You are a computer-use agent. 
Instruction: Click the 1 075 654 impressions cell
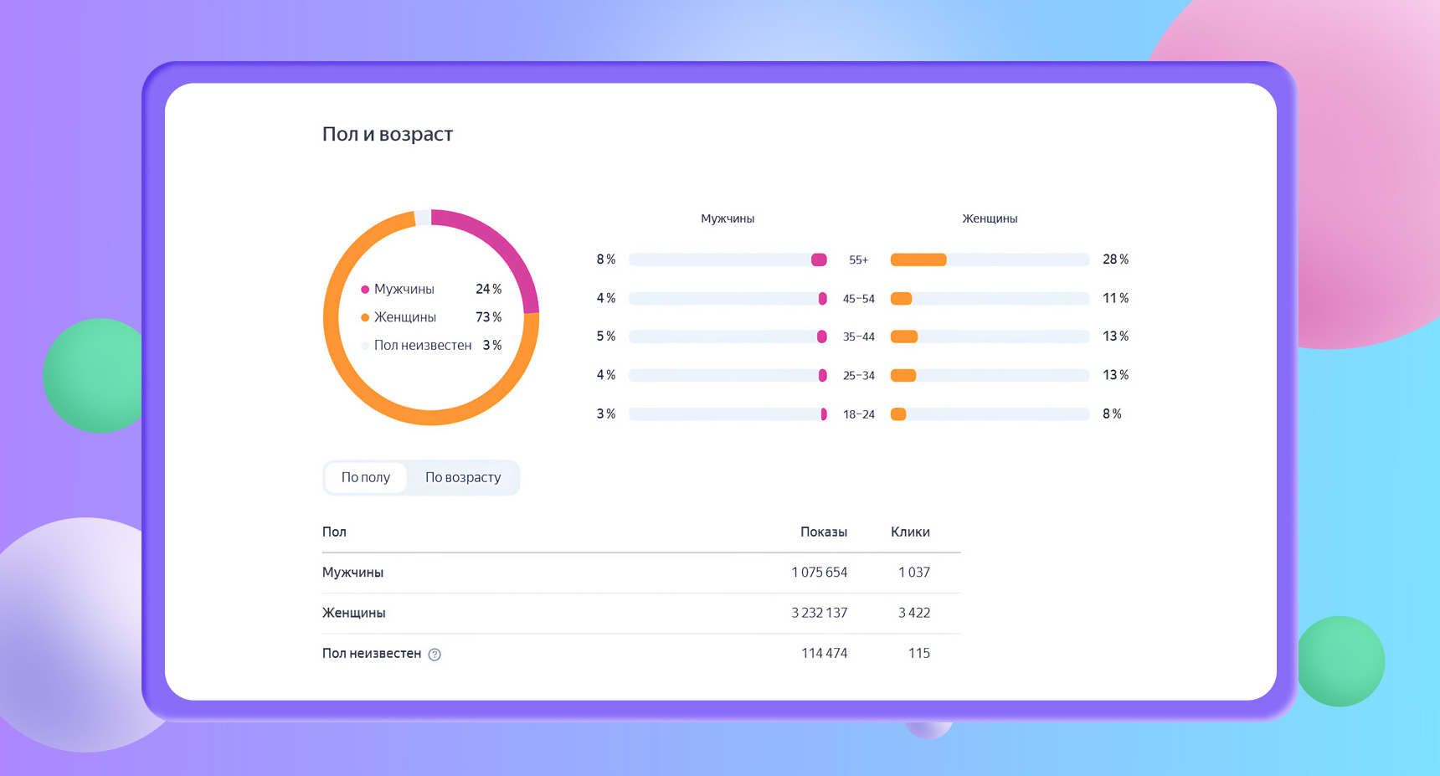820,573
